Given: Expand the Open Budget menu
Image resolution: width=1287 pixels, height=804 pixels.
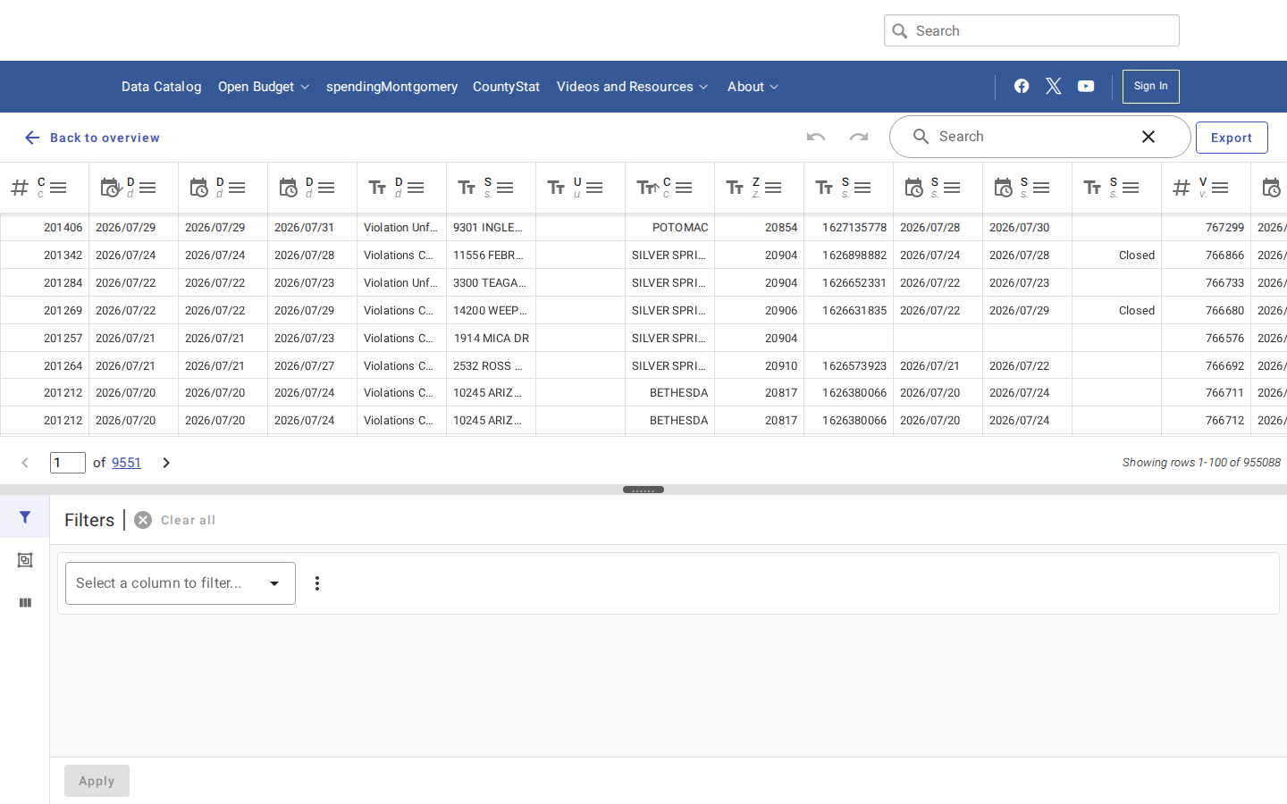Looking at the screenshot, I should click(x=264, y=87).
